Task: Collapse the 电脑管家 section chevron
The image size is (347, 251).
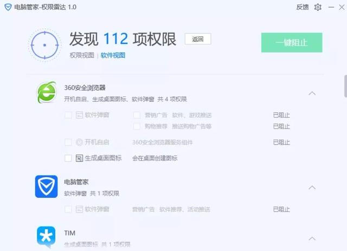Action: click(312, 188)
